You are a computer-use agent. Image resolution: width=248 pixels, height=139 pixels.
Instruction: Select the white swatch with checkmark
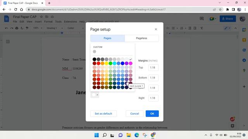pos(131,59)
